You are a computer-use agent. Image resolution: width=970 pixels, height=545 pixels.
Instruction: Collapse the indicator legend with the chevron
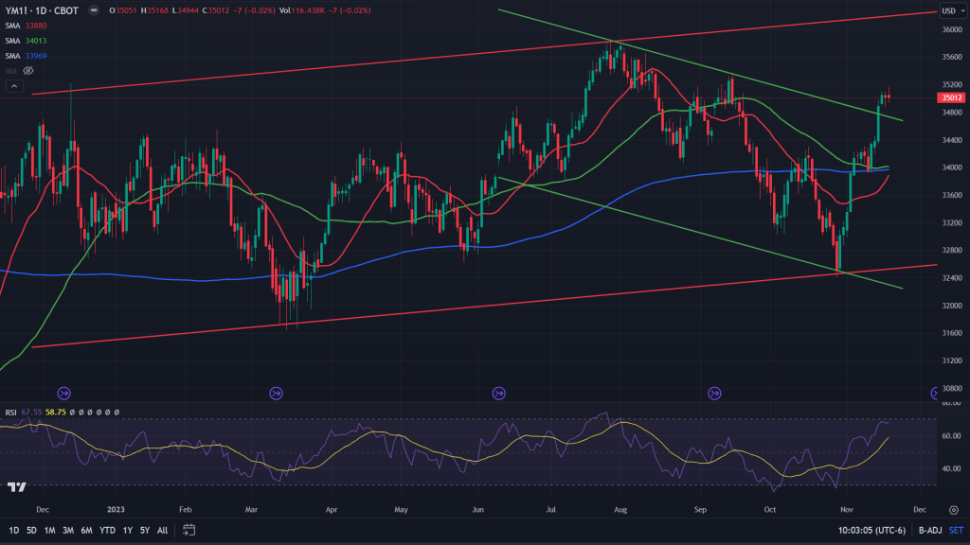click(x=13, y=86)
